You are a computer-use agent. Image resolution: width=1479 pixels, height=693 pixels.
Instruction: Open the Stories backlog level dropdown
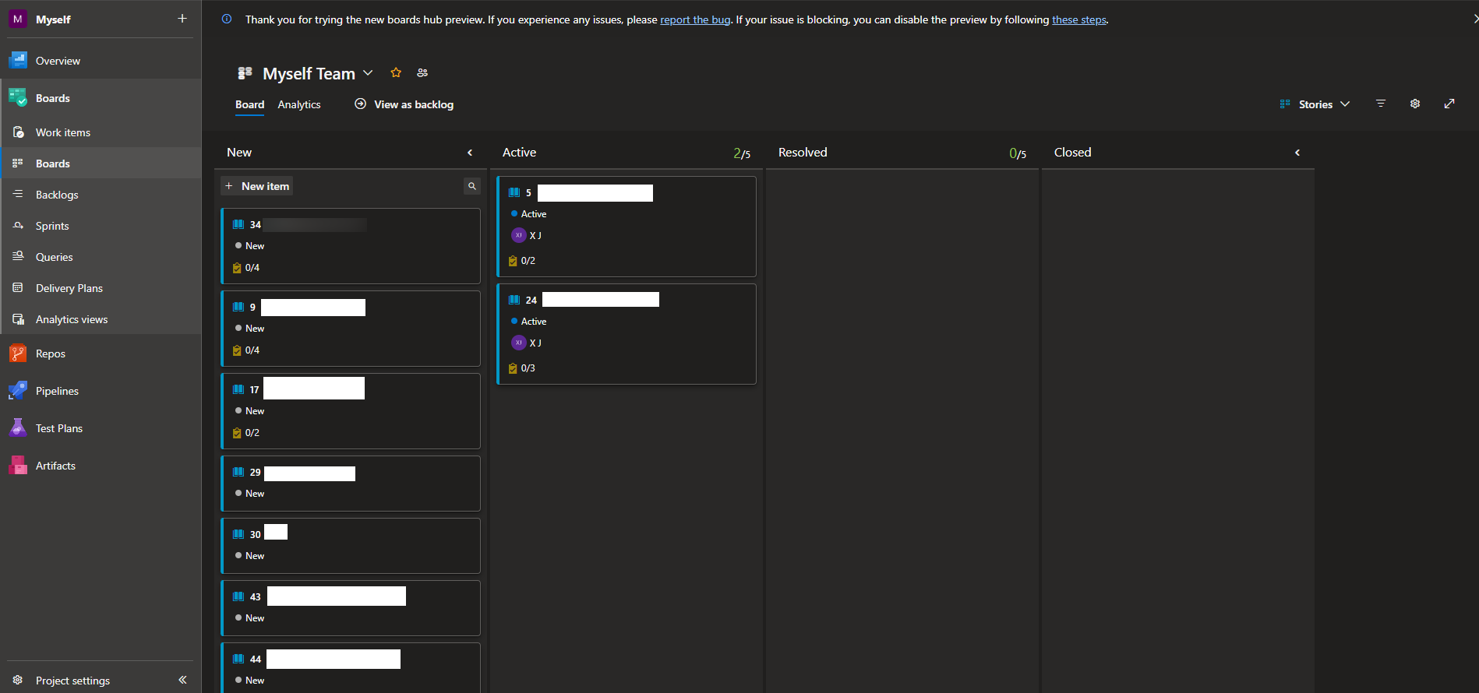[1315, 104]
